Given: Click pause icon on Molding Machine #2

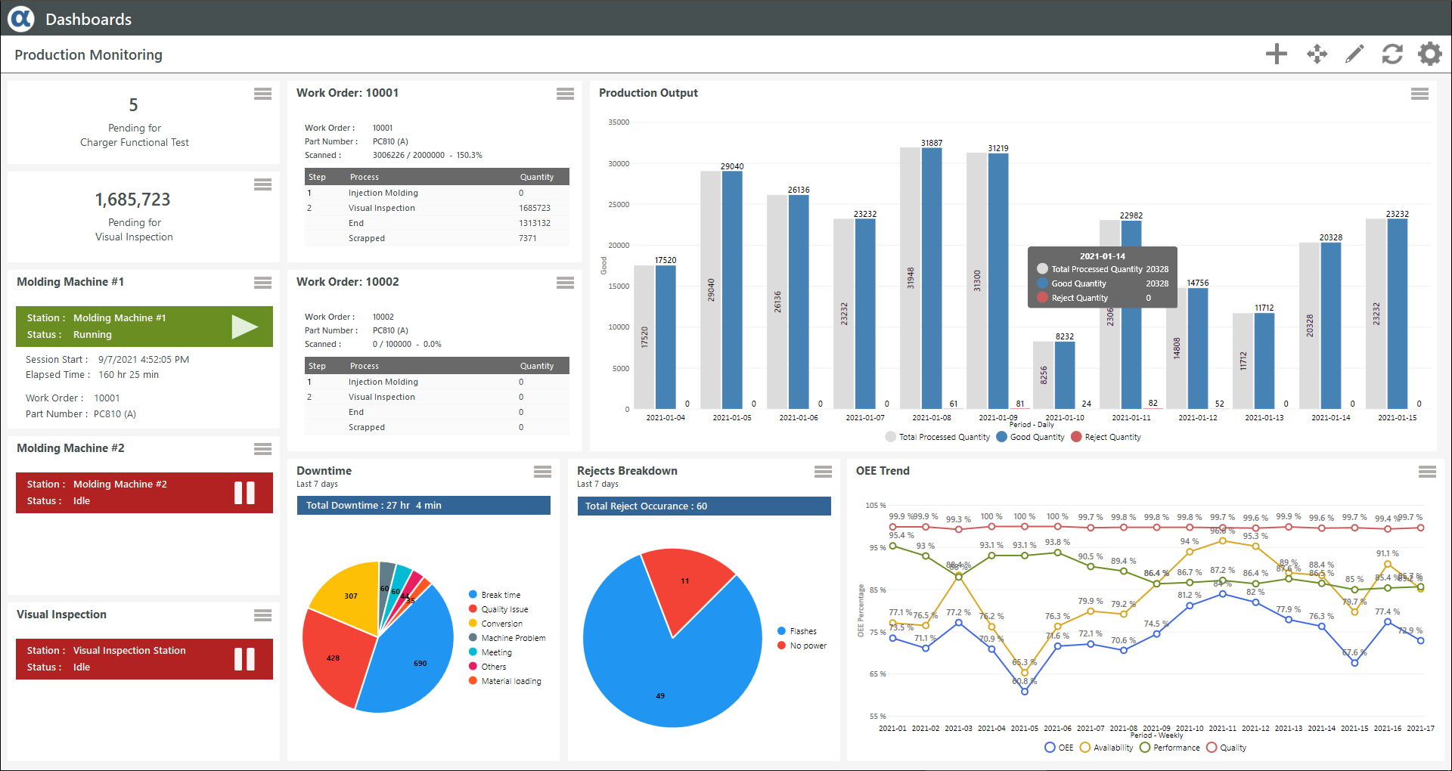Looking at the screenshot, I should 244,493.
